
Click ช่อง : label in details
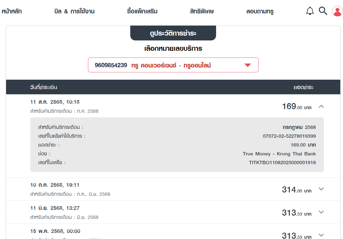[x=44, y=154]
